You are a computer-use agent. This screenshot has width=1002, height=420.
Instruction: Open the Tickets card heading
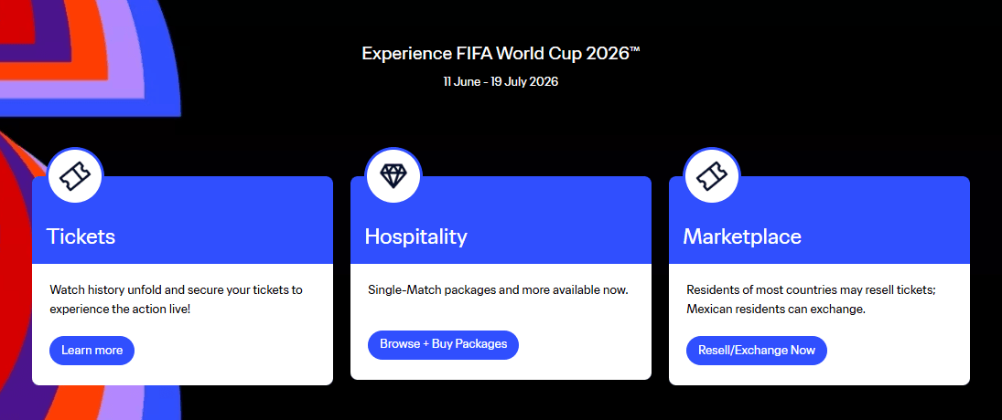[x=81, y=236]
